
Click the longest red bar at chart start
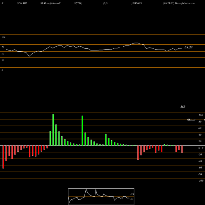pyautogui.click(x=3, y=157)
